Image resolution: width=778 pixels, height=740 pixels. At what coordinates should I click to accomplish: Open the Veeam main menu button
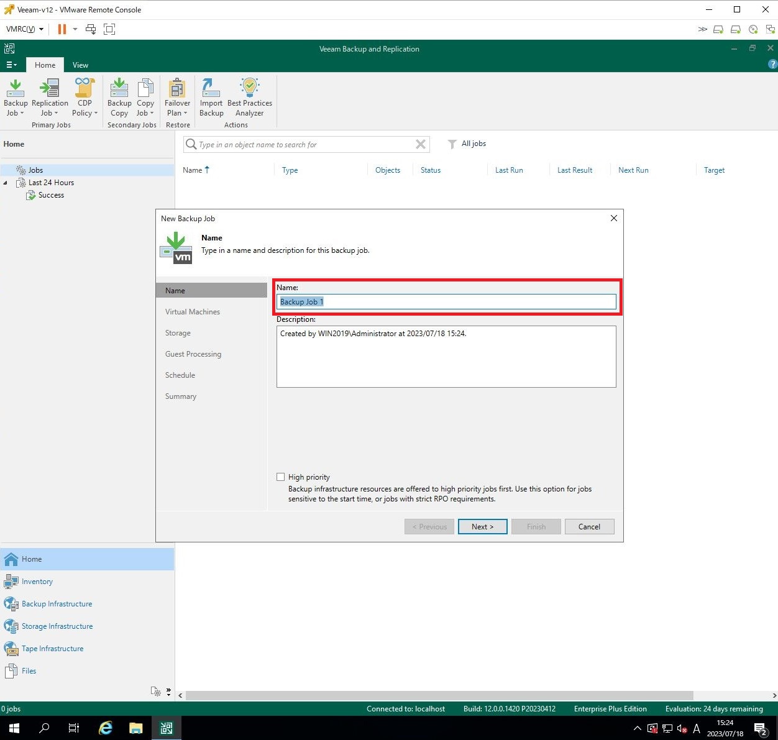(x=11, y=65)
